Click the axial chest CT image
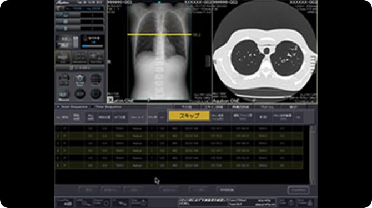The image size is (372, 208). pos(264,51)
